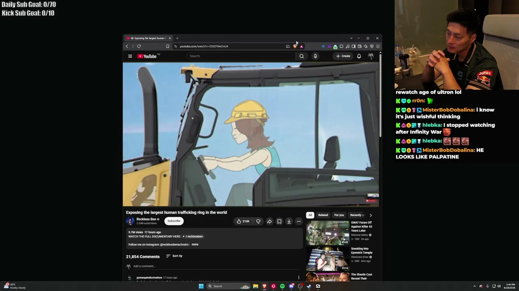
Task: Open Spotify from the taskbar
Action: coord(282,286)
